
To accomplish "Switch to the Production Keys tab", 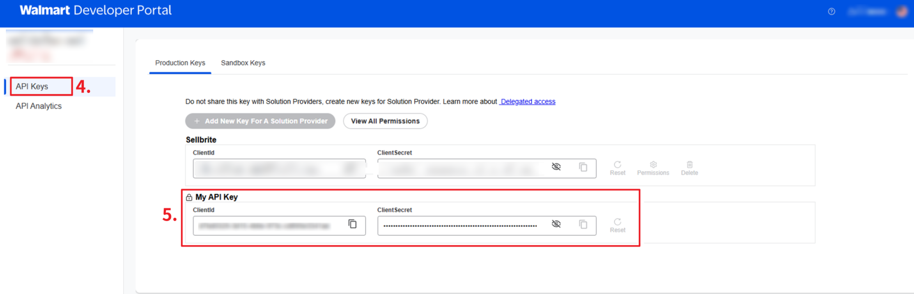I will click(x=180, y=63).
